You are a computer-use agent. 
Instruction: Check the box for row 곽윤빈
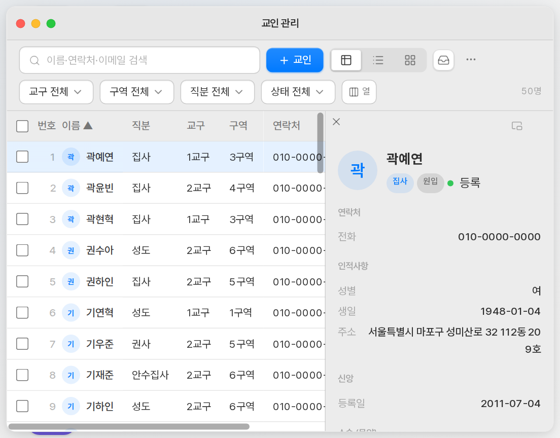tap(22, 188)
